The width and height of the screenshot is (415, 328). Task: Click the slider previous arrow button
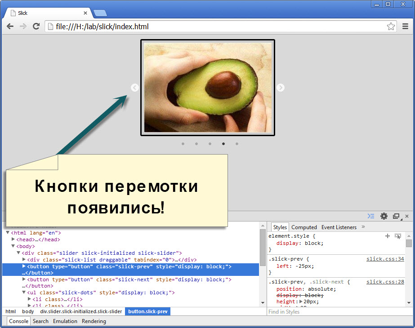click(x=135, y=88)
